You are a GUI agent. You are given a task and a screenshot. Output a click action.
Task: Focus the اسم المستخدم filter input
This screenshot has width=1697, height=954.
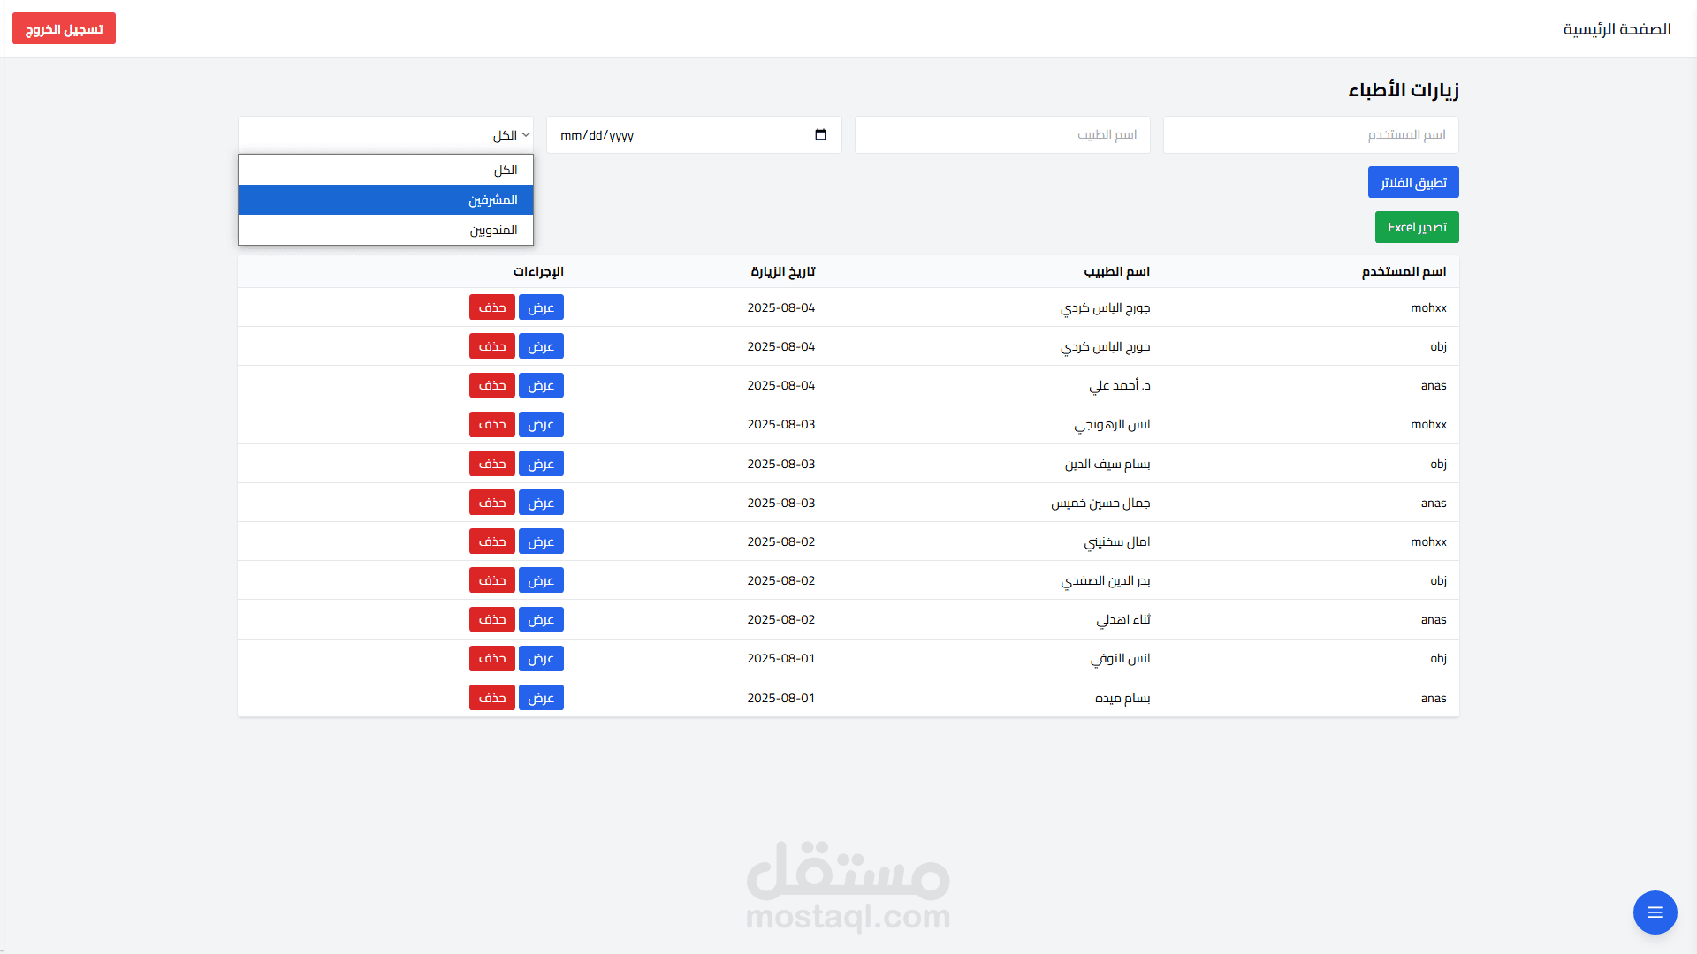(1311, 135)
